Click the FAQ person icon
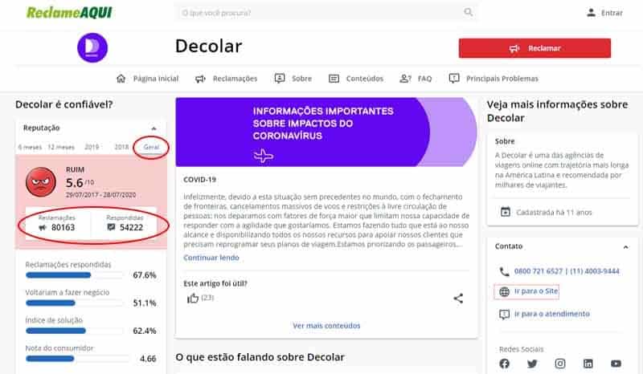The height and width of the screenshot is (374, 643). pyautogui.click(x=405, y=78)
